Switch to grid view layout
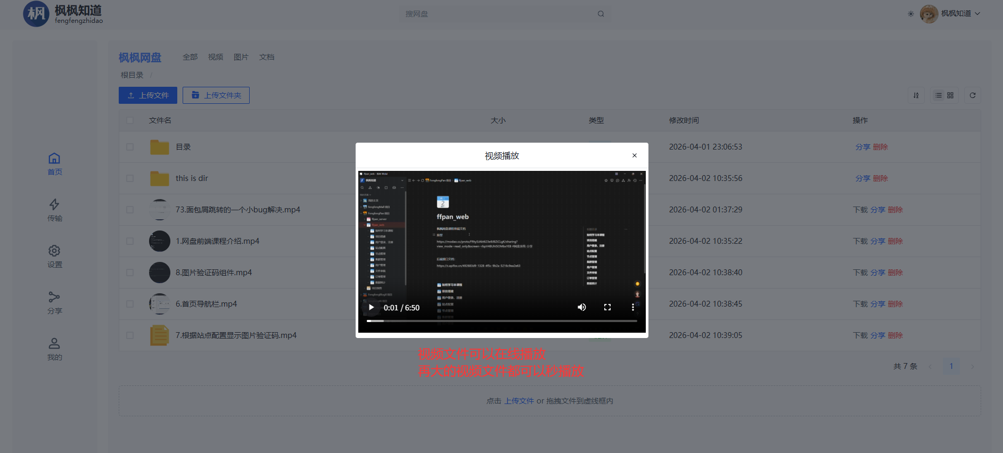This screenshot has height=453, width=1003. pos(950,95)
